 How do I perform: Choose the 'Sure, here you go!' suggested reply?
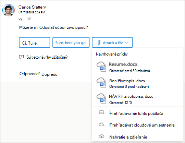tap(71, 43)
